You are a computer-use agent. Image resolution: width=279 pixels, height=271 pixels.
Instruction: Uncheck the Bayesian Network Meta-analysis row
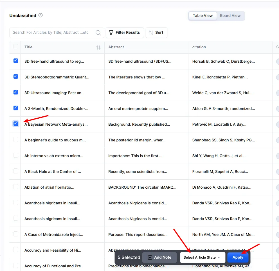pos(16,124)
